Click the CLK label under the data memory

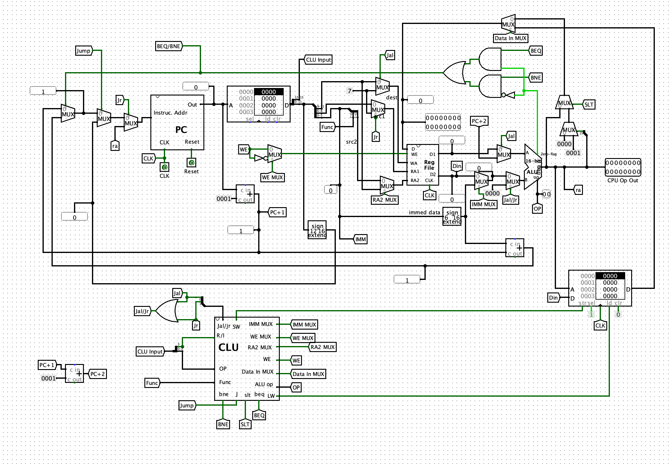pos(600,325)
